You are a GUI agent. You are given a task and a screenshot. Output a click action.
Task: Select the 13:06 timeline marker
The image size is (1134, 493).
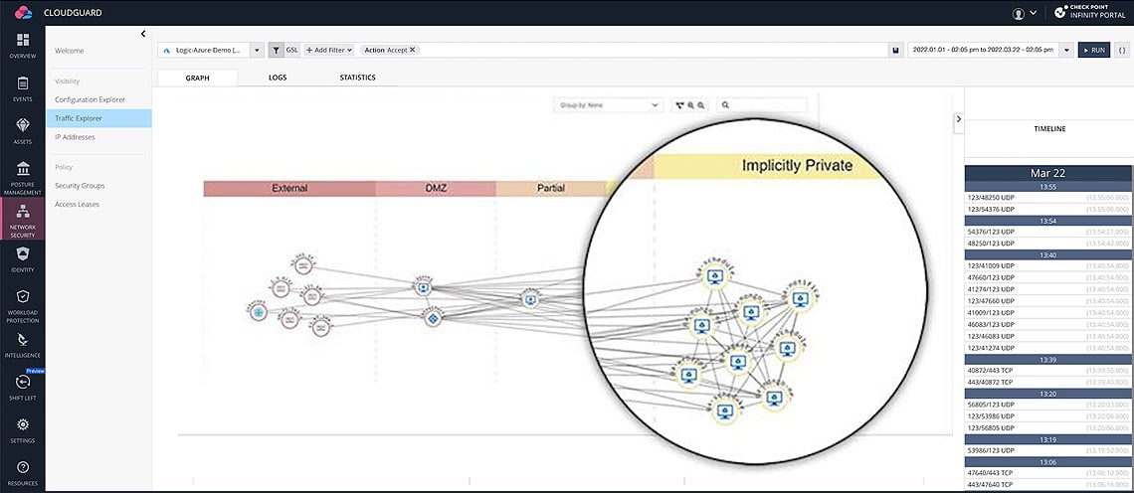click(x=1048, y=462)
